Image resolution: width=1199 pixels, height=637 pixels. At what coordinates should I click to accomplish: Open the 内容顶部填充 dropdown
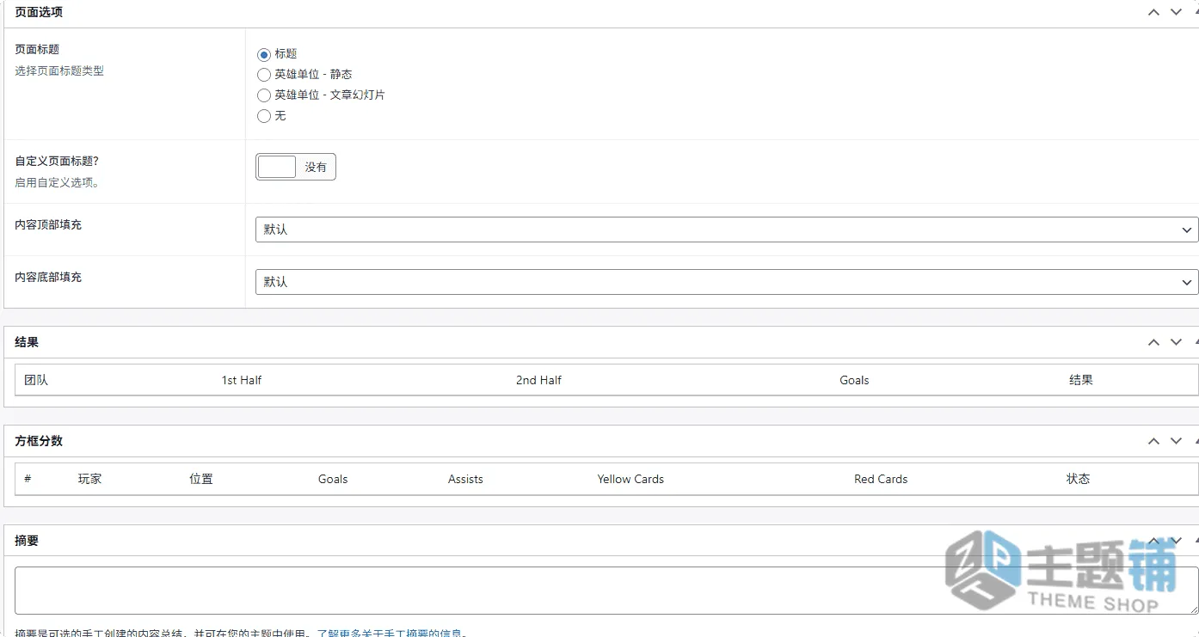pyautogui.click(x=727, y=230)
